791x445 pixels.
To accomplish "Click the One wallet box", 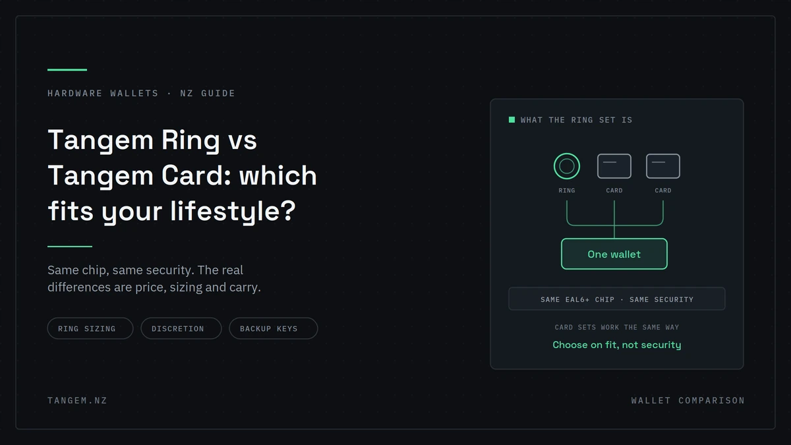I will click(x=614, y=254).
